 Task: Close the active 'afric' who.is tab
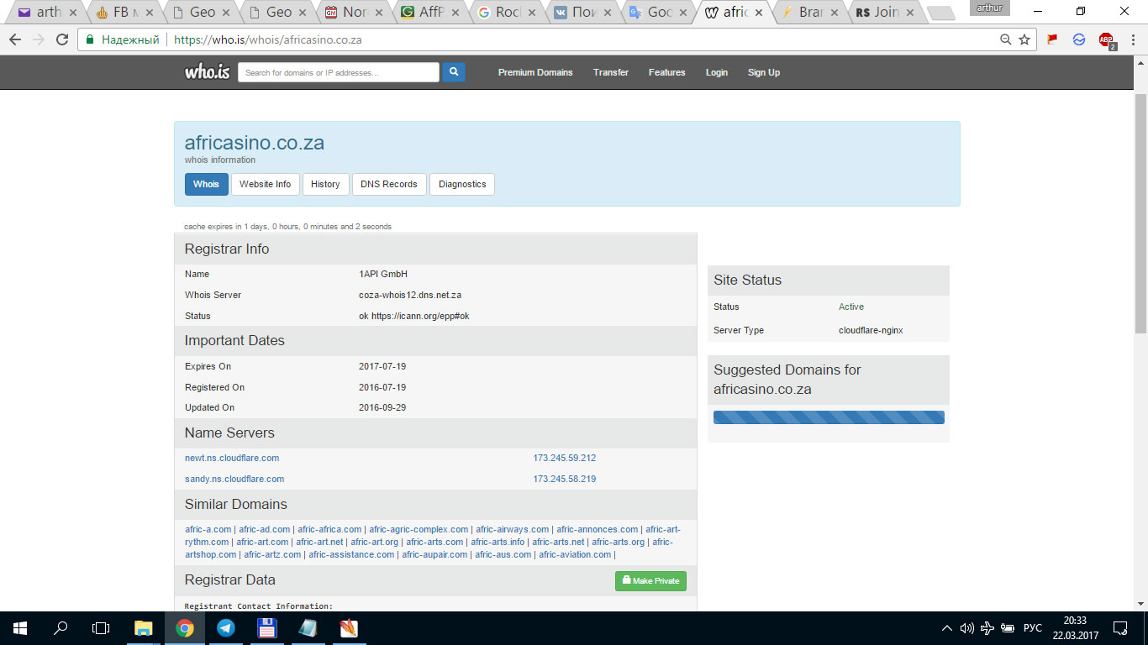pyautogui.click(x=760, y=13)
